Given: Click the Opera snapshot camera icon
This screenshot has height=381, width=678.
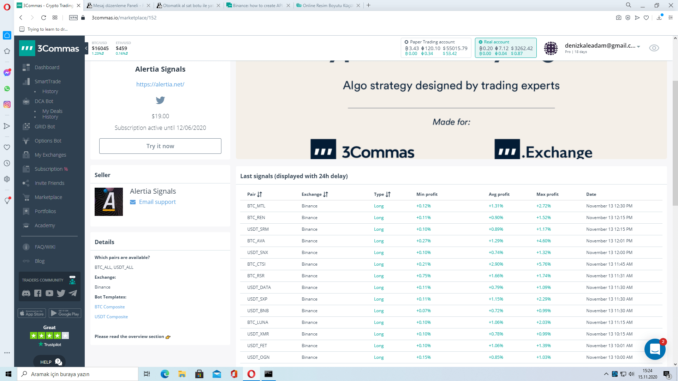Looking at the screenshot, I should 619,18.
